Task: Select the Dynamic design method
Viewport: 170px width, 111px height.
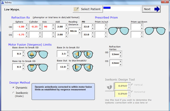Action: tap(14, 88)
